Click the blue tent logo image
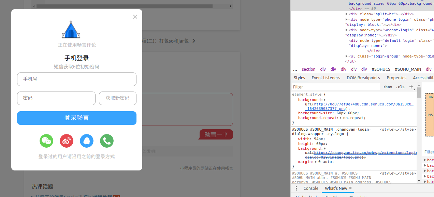This screenshot has height=197, width=434. pyautogui.click(x=71, y=29)
